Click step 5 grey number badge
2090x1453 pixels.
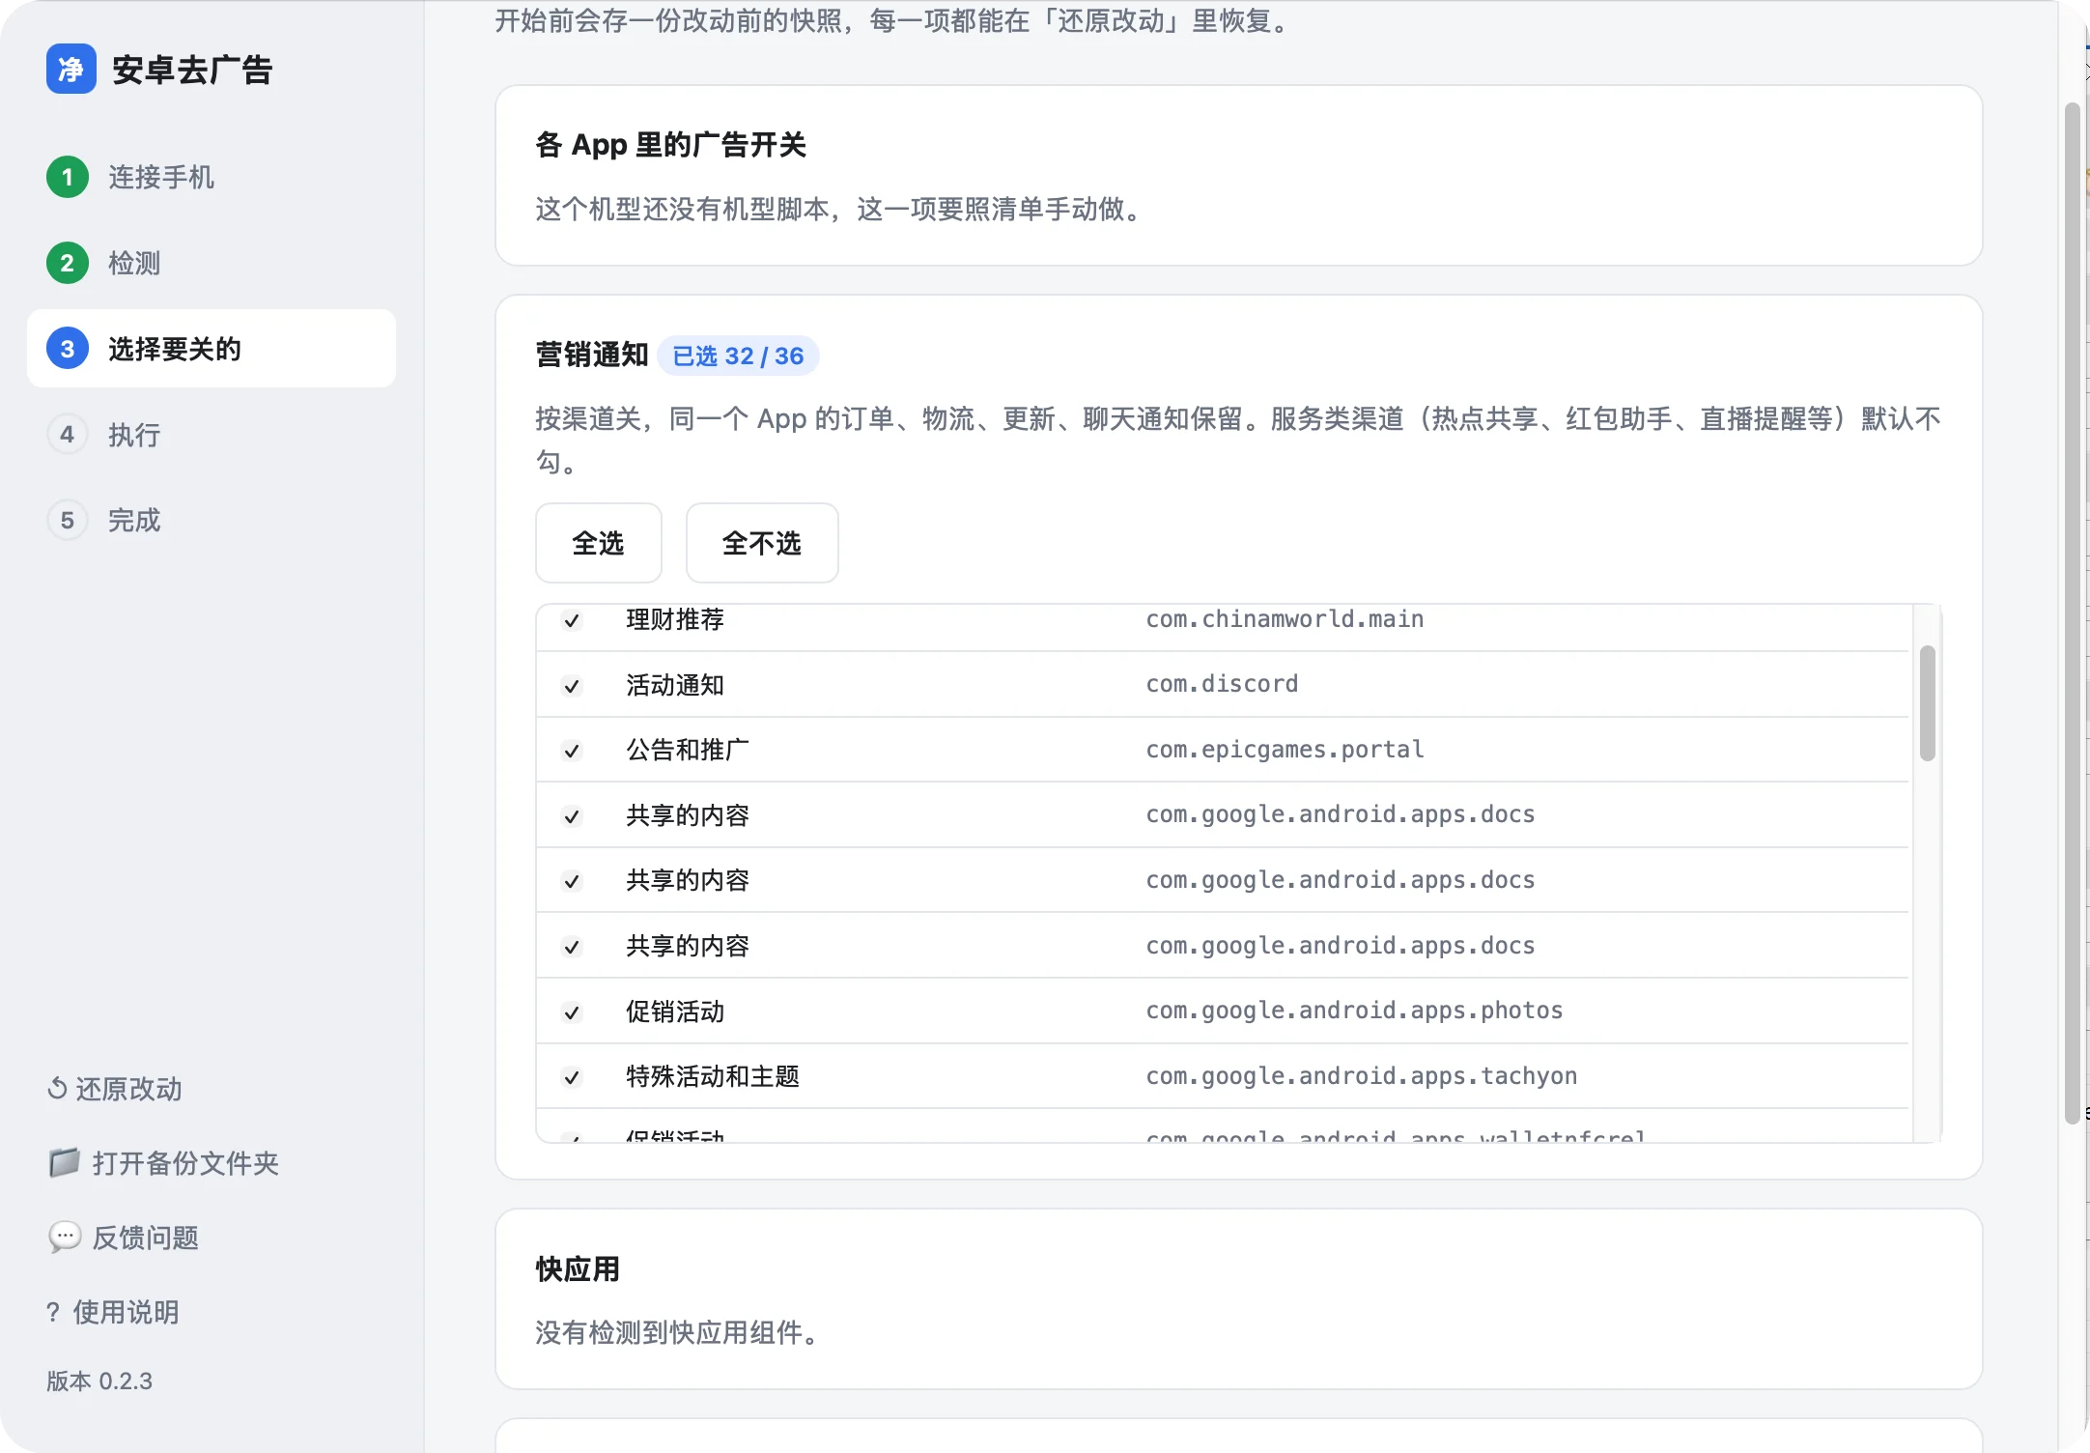tap(68, 521)
